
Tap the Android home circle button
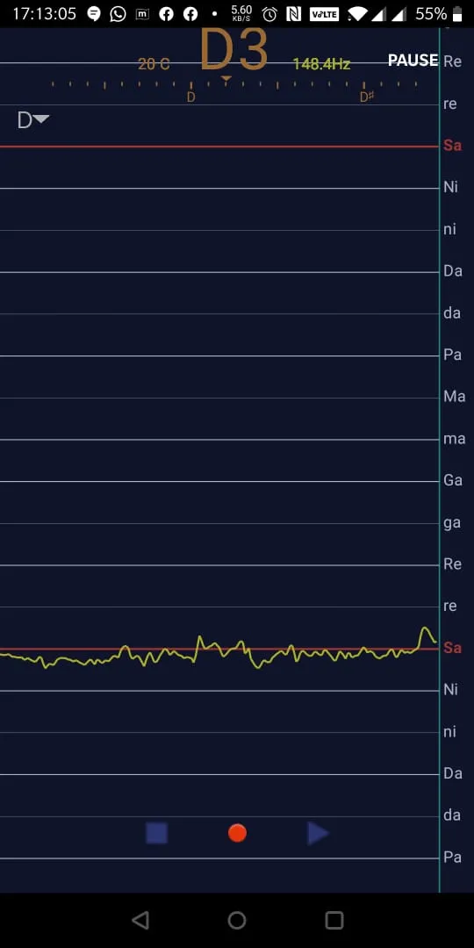click(237, 920)
